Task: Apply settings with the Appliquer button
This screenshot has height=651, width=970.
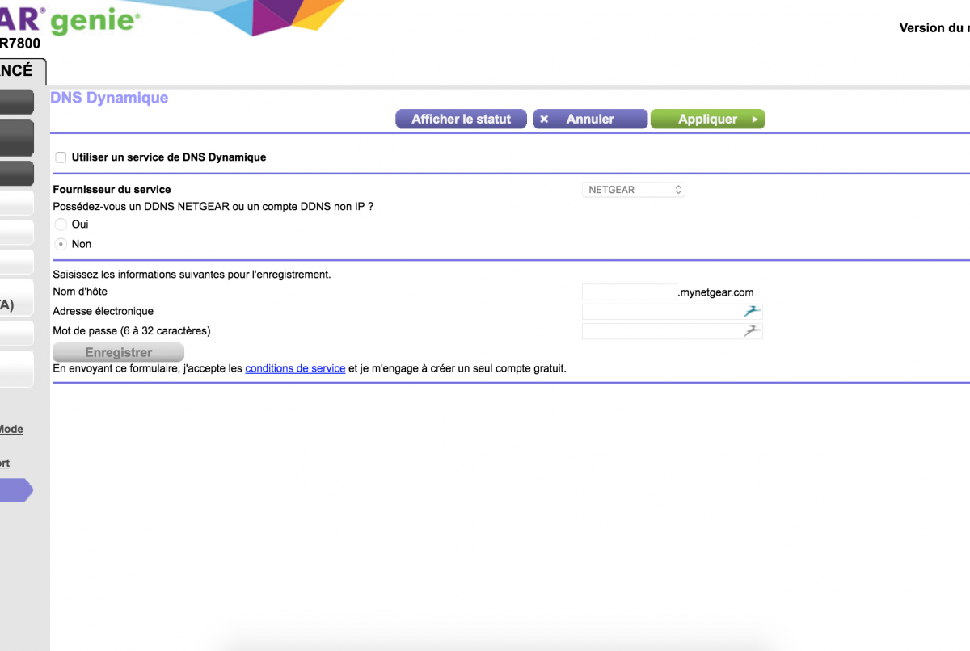Action: point(707,119)
